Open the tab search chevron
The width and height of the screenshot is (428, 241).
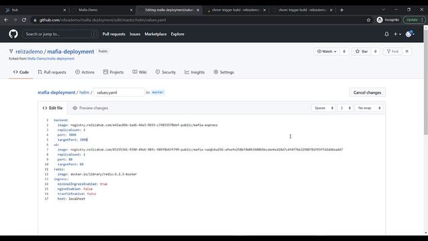383,9
